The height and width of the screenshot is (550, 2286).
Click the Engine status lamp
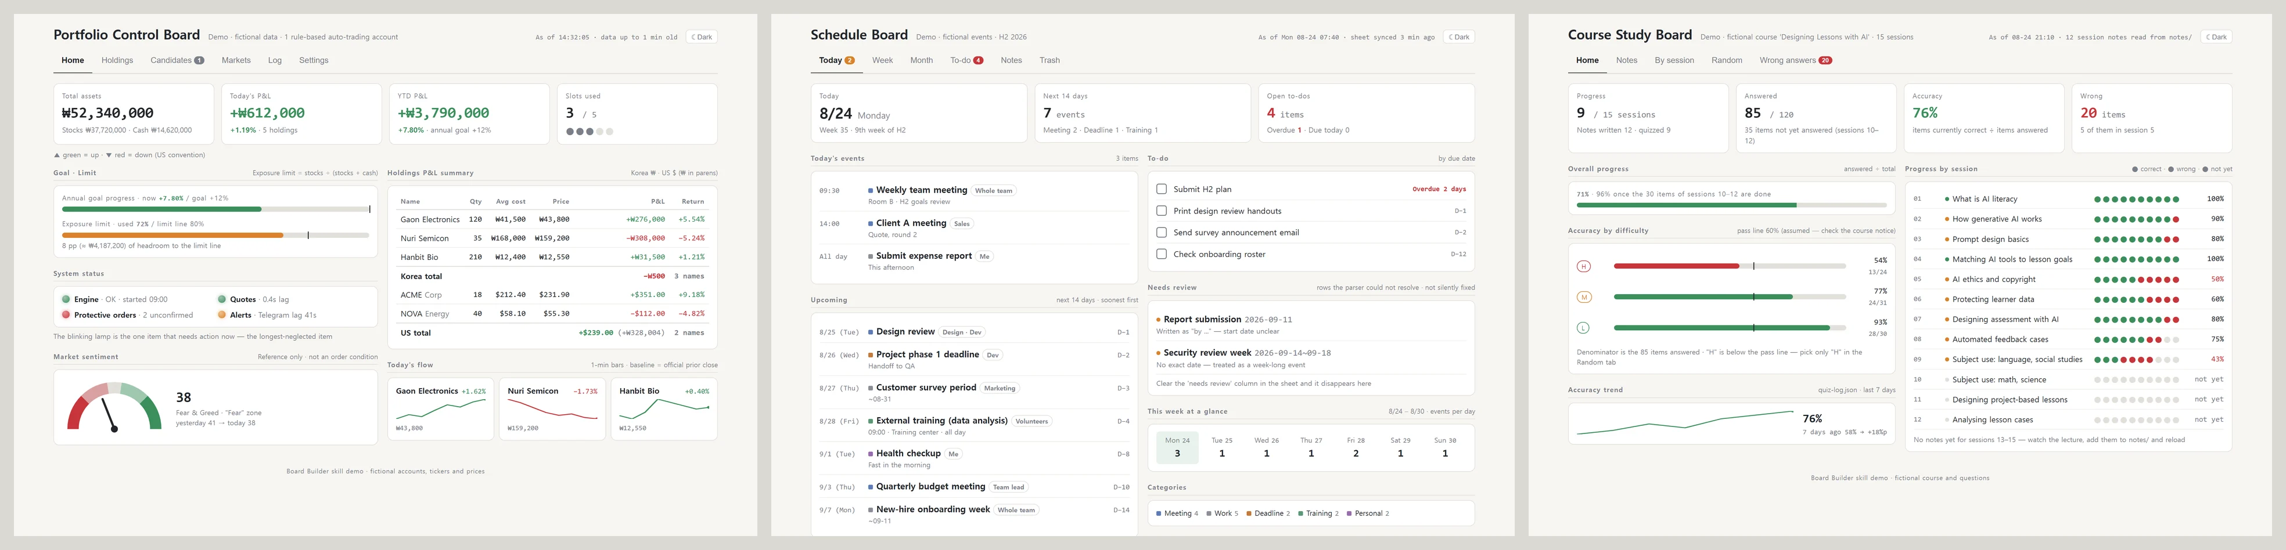click(66, 299)
